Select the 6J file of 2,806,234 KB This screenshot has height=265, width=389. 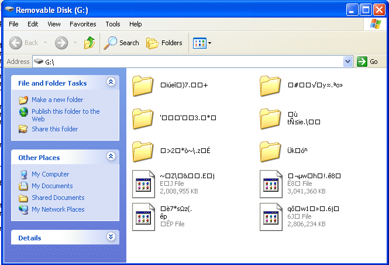coord(270,216)
